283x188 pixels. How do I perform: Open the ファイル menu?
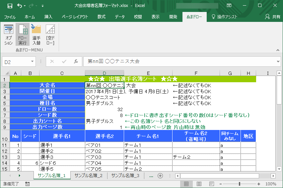(10, 17)
